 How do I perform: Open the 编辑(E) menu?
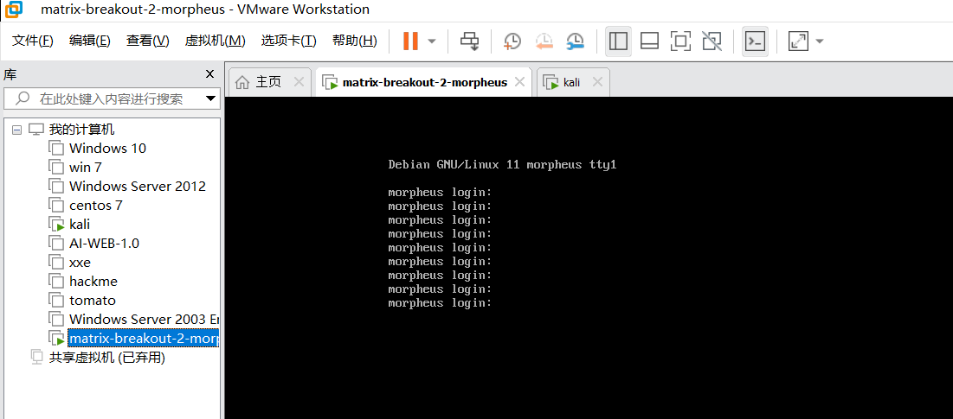(x=89, y=41)
